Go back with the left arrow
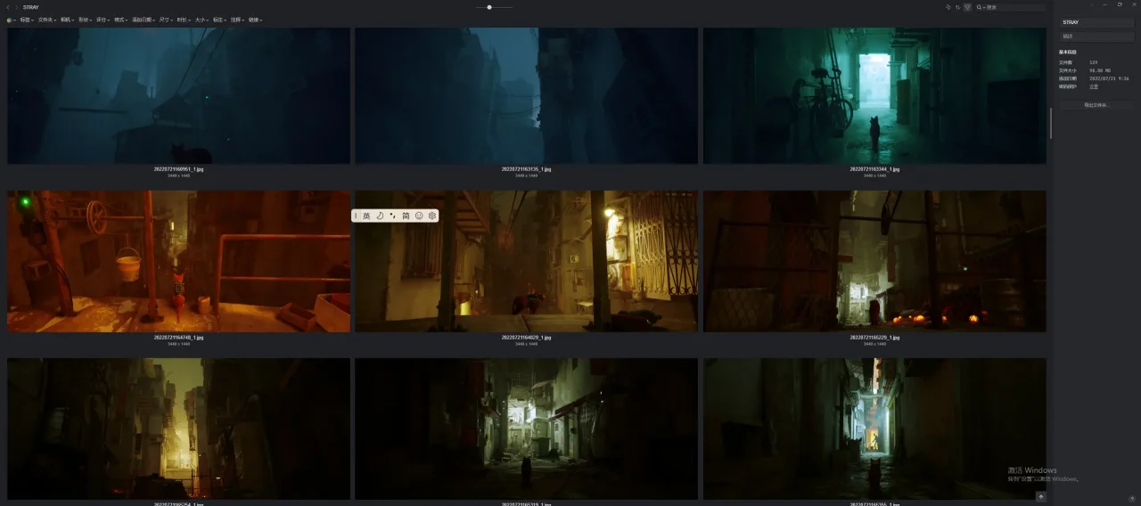Screen dimensions: 1141x506 tap(7, 7)
